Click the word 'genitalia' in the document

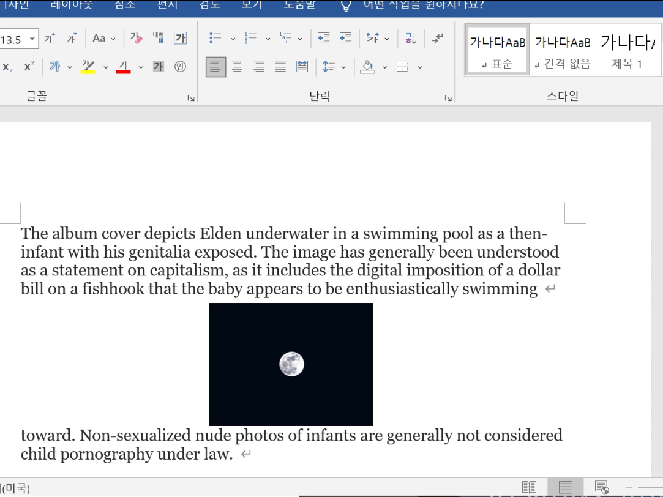159,252
